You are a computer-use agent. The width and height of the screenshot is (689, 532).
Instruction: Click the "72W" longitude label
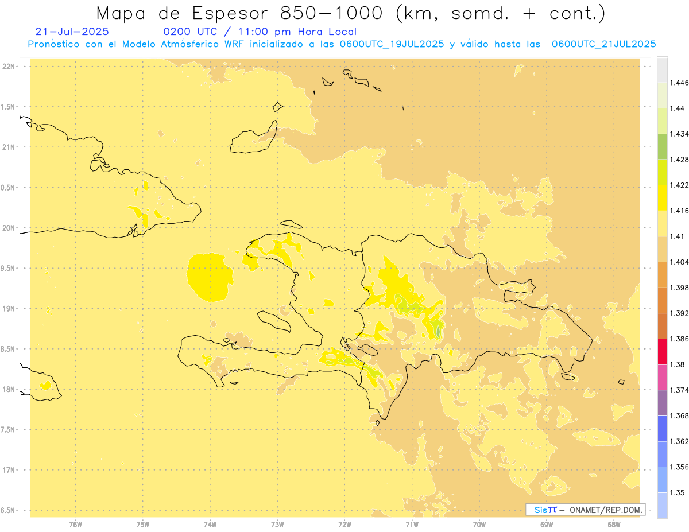pos(344,525)
